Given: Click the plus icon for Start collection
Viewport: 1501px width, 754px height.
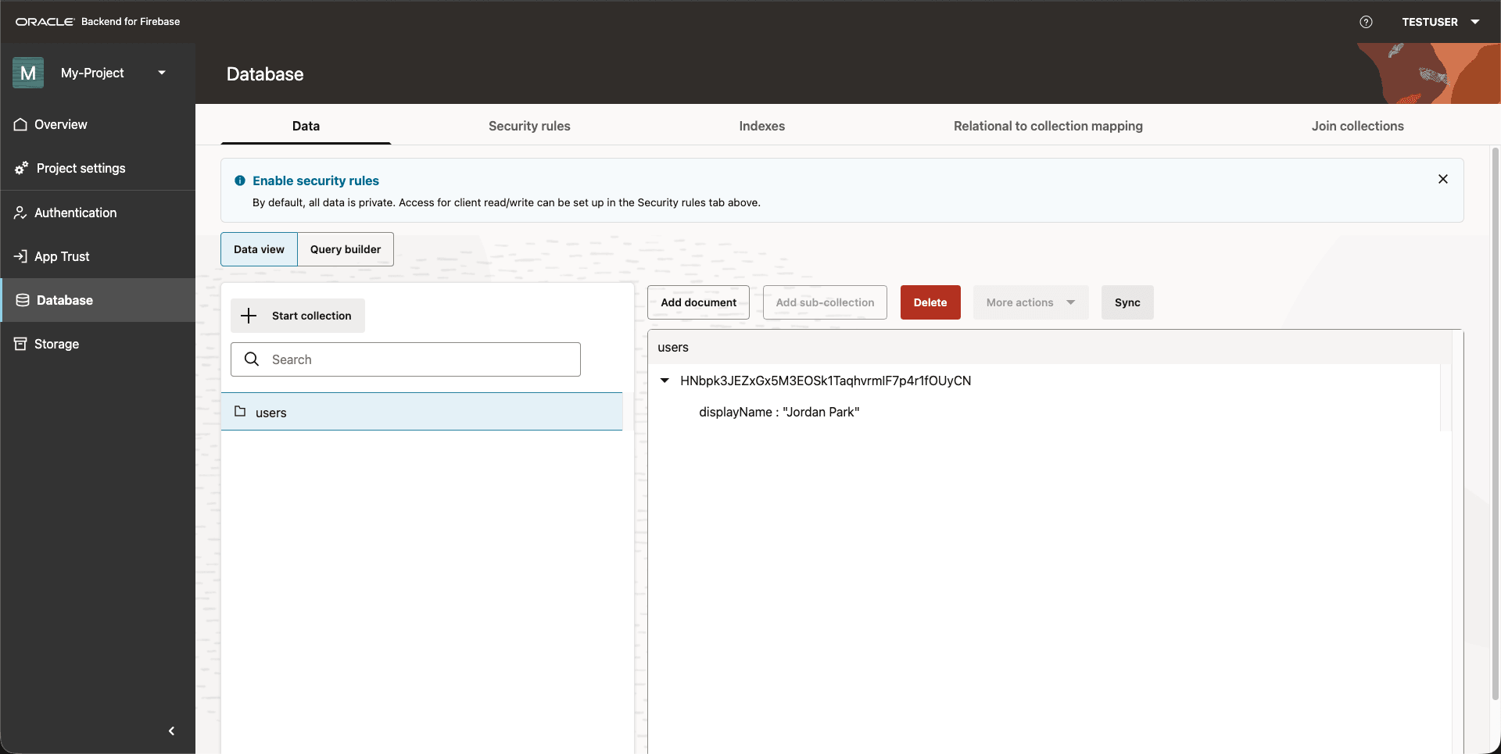Looking at the screenshot, I should tap(249, 316).
